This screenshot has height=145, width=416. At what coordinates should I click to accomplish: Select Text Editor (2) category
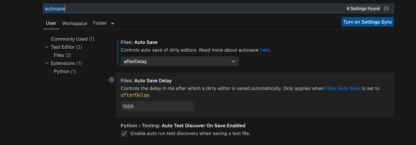(66, 47)
